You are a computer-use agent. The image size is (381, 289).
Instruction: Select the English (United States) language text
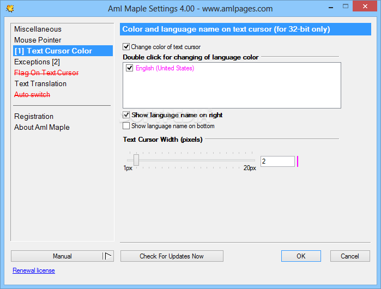pos(165,68)
